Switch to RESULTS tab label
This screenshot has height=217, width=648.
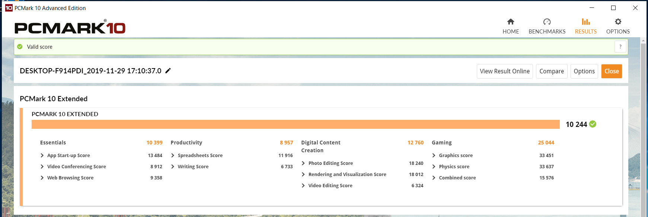(586, 32)
